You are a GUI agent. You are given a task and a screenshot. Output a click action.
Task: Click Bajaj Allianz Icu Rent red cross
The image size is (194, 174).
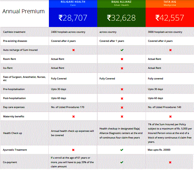[x=122, y=68]
